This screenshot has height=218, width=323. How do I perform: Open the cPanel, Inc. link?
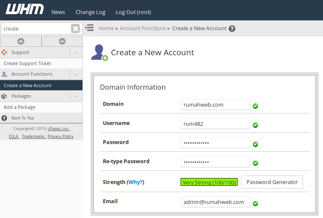59,129
